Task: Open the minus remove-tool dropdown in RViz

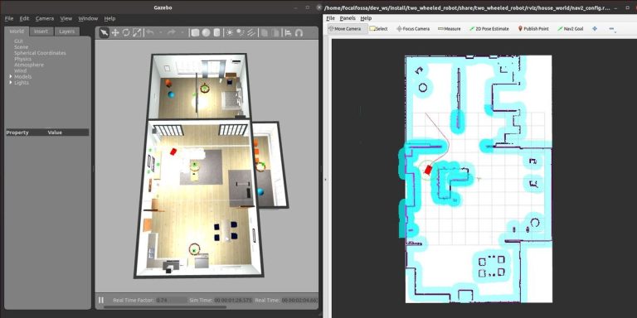Action: (612, 29)
